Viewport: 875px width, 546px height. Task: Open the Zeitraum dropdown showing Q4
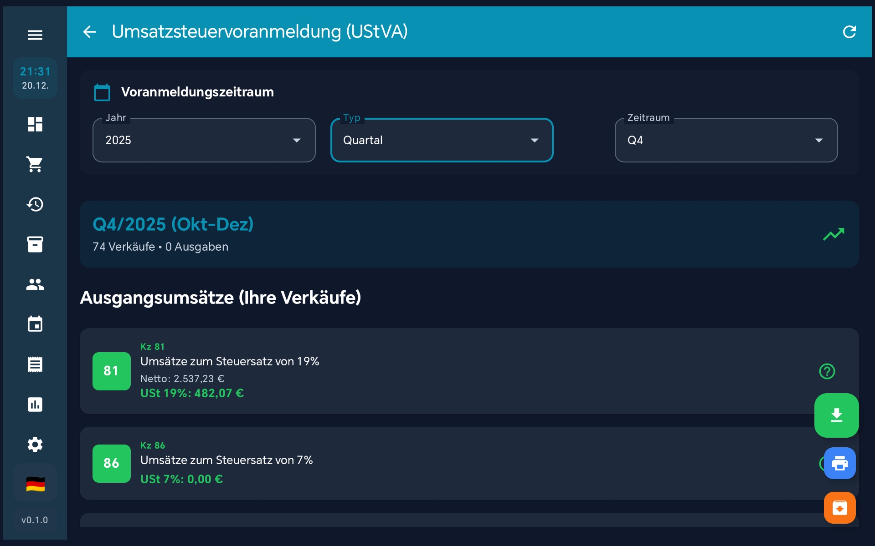click(x=726, y=140)
